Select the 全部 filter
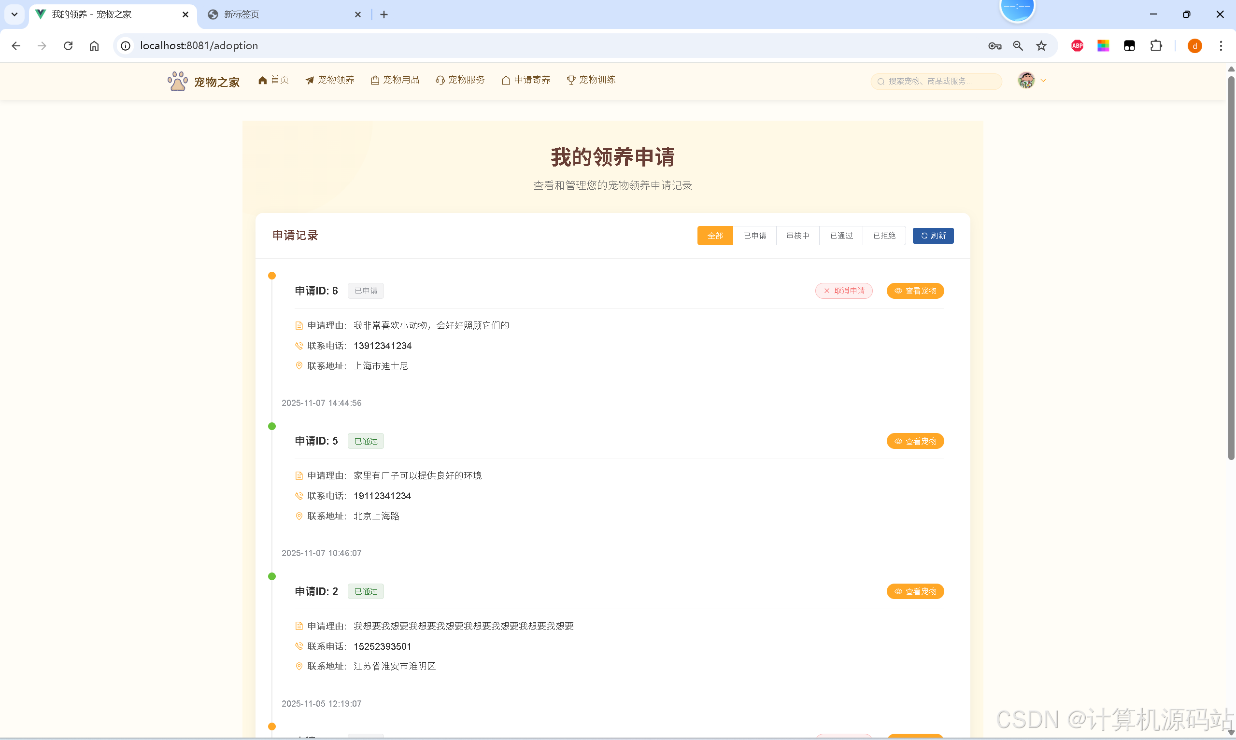This screenshot has width=1236, height=740. tap(715, 236)
